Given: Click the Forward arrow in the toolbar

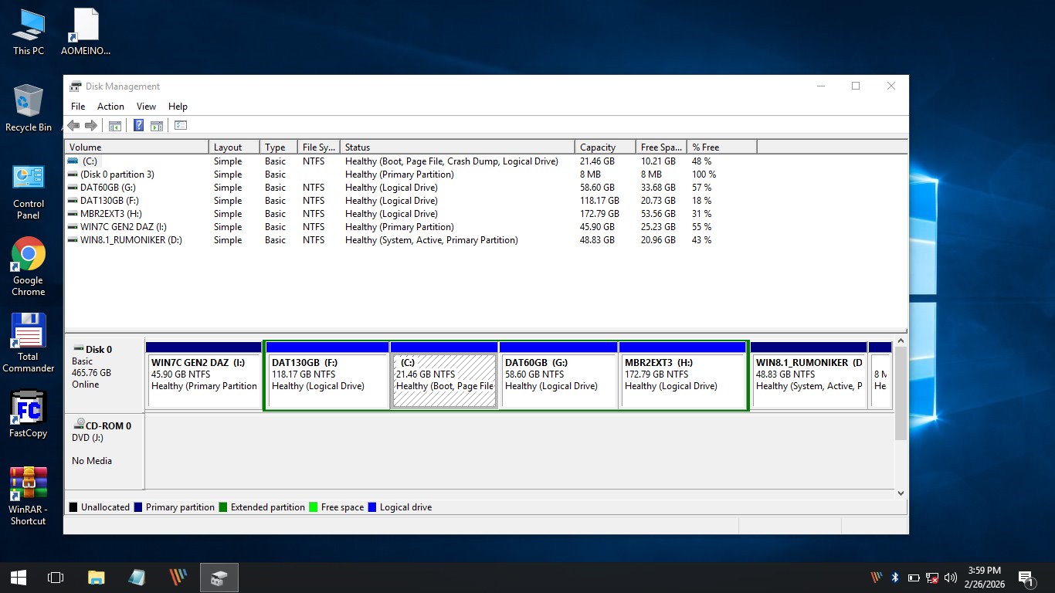Looking at the screenshot, I should pos(91,126).
